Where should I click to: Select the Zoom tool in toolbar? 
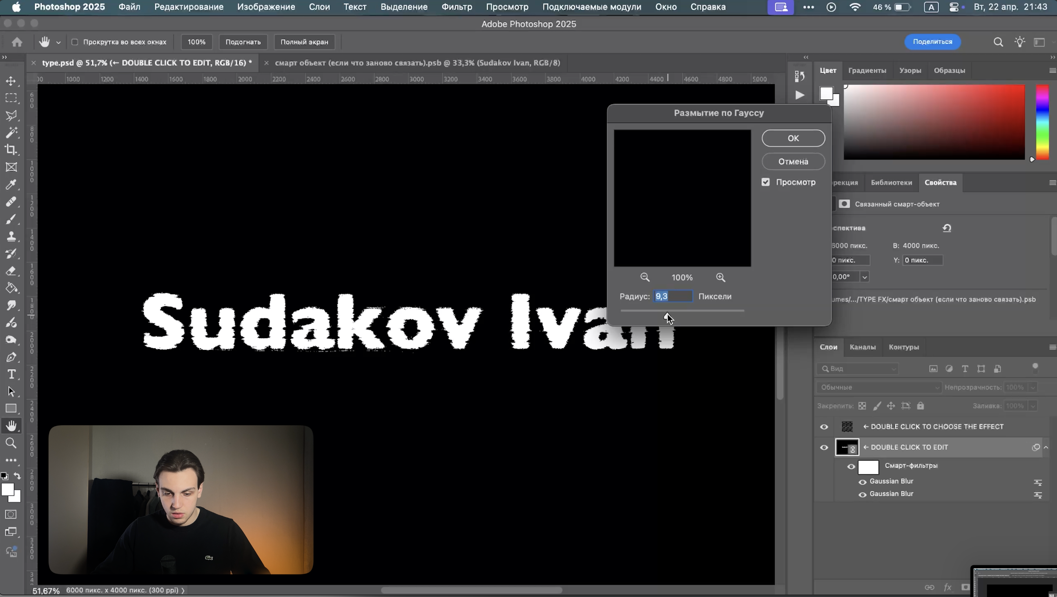pyautogui.click(x=11, y=443)
